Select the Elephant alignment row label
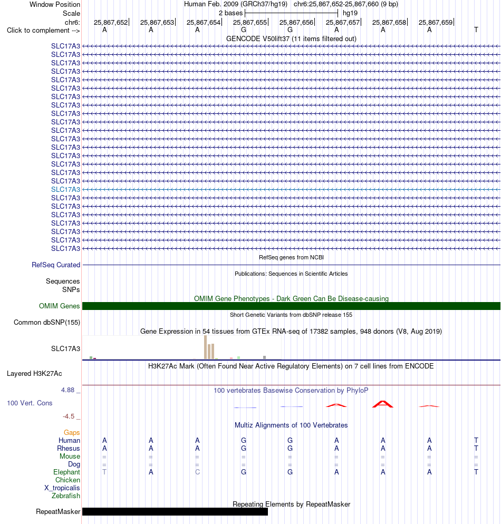Image resolution: width=501 pixels, height=524 pixels. click(x=66, y=472)
